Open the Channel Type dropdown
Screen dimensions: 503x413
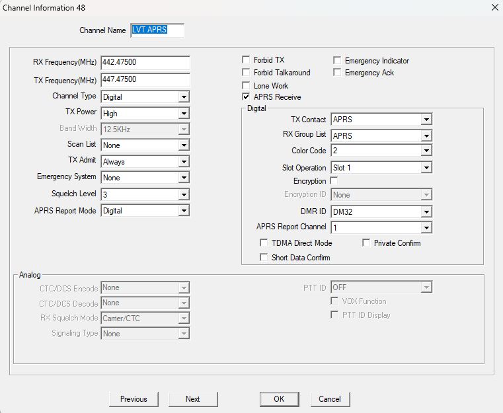click(183, 97)
